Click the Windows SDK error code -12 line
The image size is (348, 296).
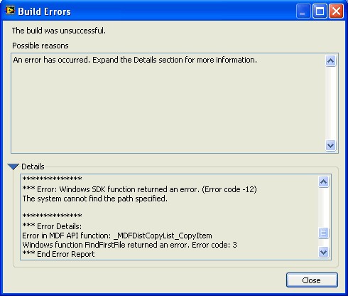click(139, 189)
